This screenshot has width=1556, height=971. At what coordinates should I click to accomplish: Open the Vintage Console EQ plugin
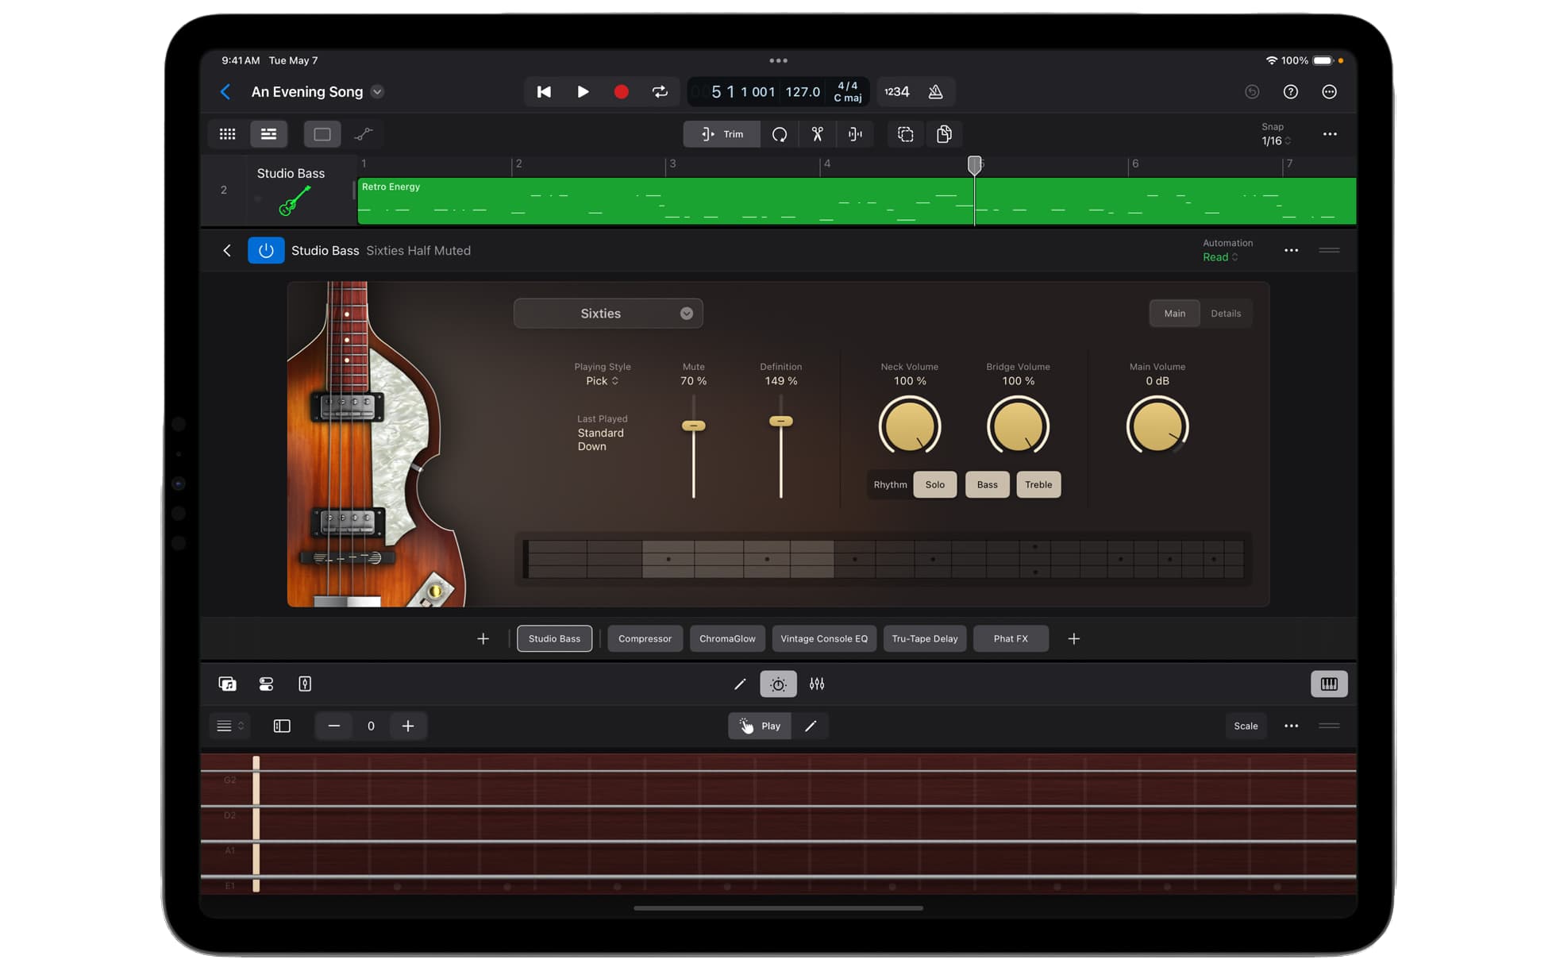pyautogui.click(x=824, y=639)
